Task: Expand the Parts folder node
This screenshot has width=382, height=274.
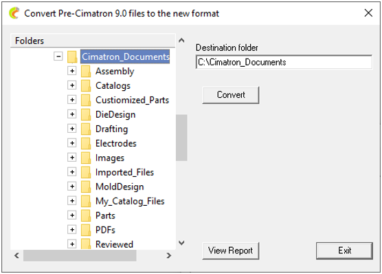Action: [x=72, y=215]
